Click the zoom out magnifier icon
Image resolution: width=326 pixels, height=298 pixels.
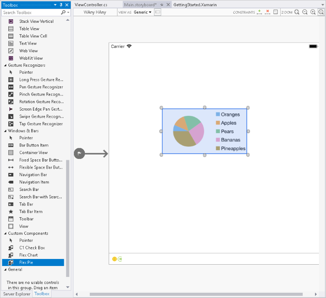tap(304, 12)
